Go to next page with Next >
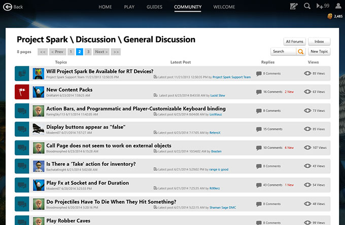This screenshot has height=225, width=345. click(101, 52)
